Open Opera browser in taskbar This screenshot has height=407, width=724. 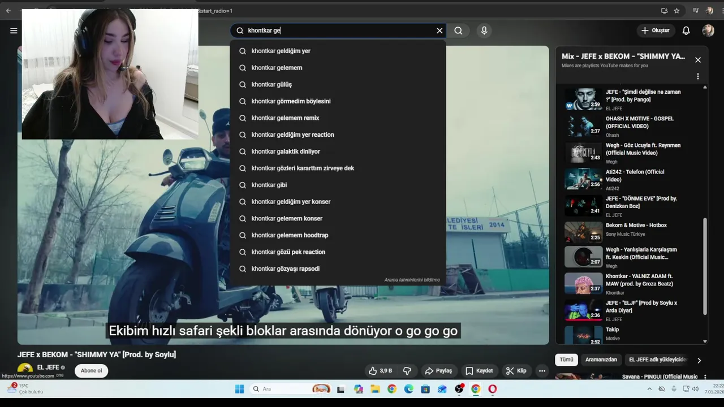coord(493,389)
